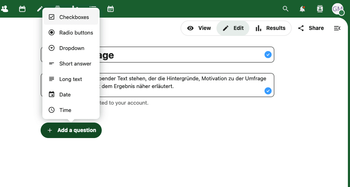Click the Add a question button
350x187 pixels.
pyautogui.click(x=71, y=130)
